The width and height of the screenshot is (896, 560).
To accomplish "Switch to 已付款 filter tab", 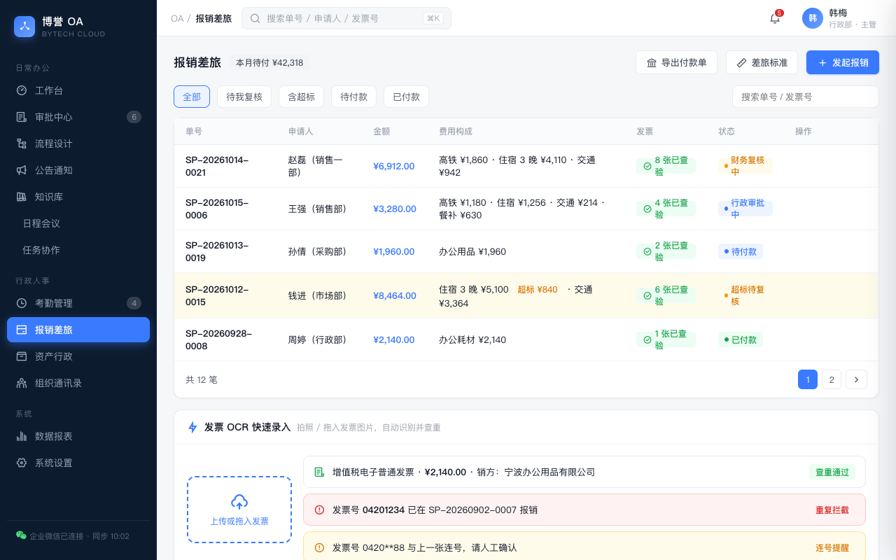I will pos(406,97).
